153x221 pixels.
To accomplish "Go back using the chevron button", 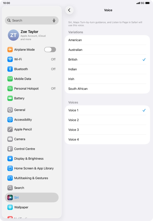I will (x=69, y=10).
